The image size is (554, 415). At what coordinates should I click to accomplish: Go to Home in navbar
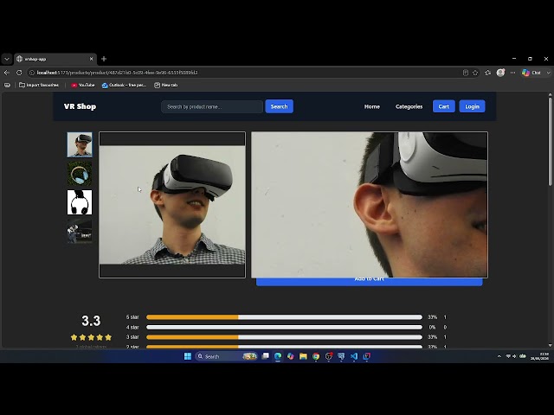(372, 106)
